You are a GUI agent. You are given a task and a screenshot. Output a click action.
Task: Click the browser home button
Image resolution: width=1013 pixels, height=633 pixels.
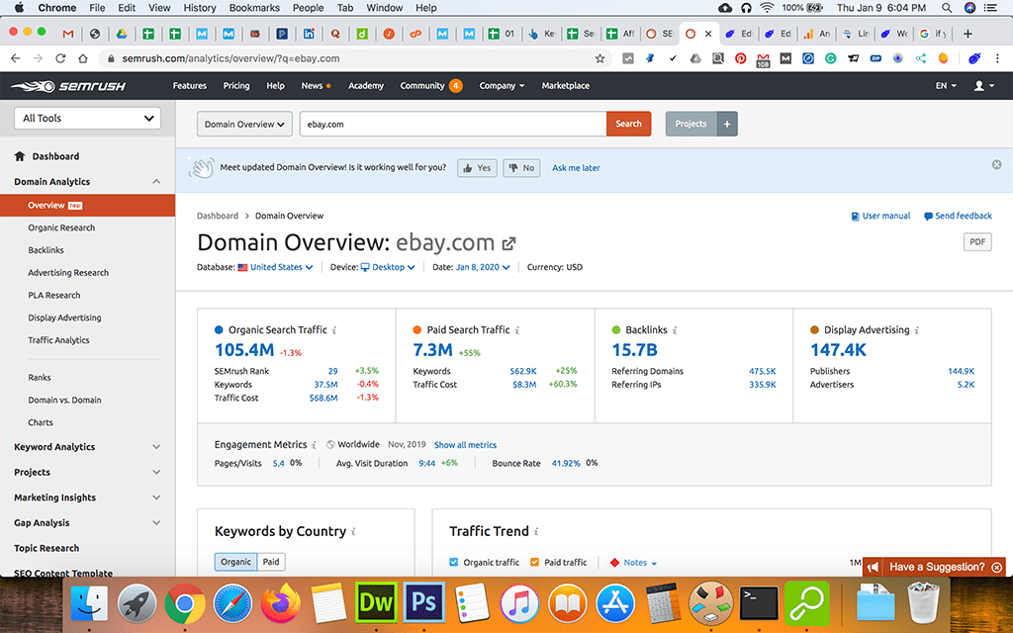(83, 58)
